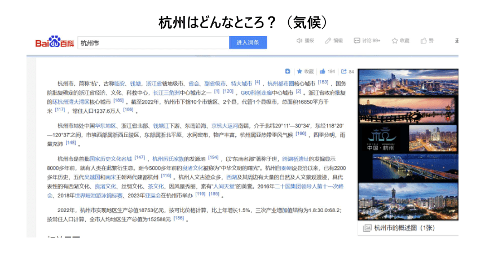Viewport: 485px width, 273px height.
Task: Open the 钱塘江 link
Action: (161, 126)
